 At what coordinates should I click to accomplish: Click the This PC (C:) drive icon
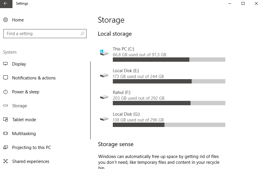(x=104, y=53)
